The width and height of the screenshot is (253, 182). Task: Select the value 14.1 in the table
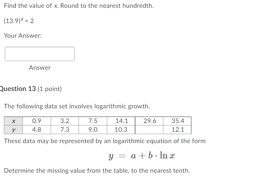pos(121,121)
